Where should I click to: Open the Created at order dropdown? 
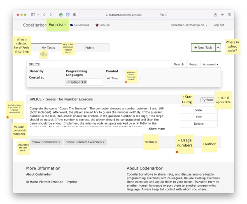pos(36,77)
